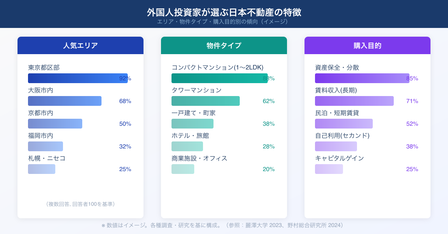Select the 商業施設・オフィス label
Image resolution: width=448 pixels, height=234 pixels.
point(199,159)
